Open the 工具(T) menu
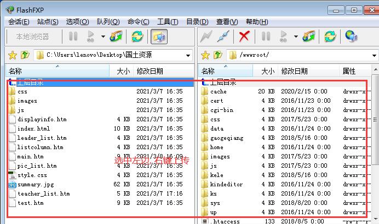This screenshot has height=224, width=379. click(168, 22)
